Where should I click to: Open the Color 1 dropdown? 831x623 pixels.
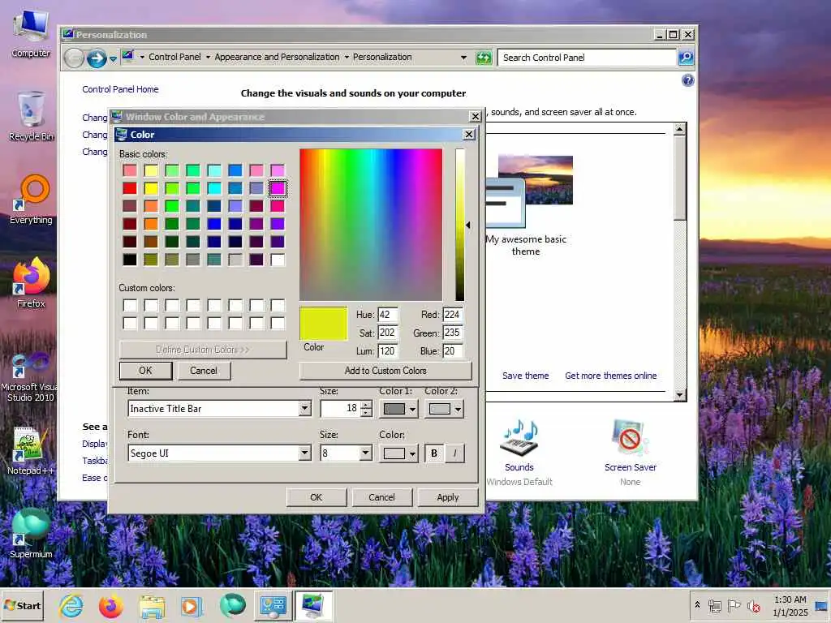tap(399, 409)
